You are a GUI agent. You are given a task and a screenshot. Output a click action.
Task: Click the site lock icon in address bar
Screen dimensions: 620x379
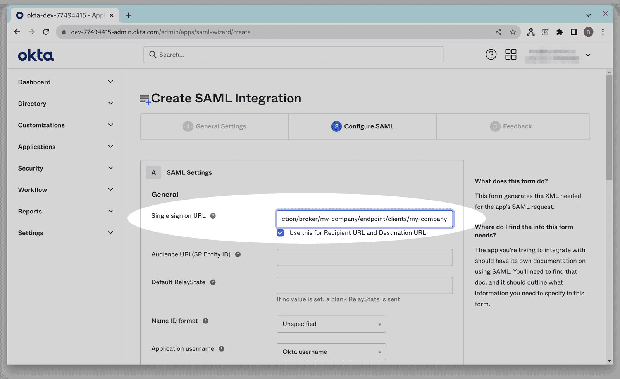coord(64,32)
